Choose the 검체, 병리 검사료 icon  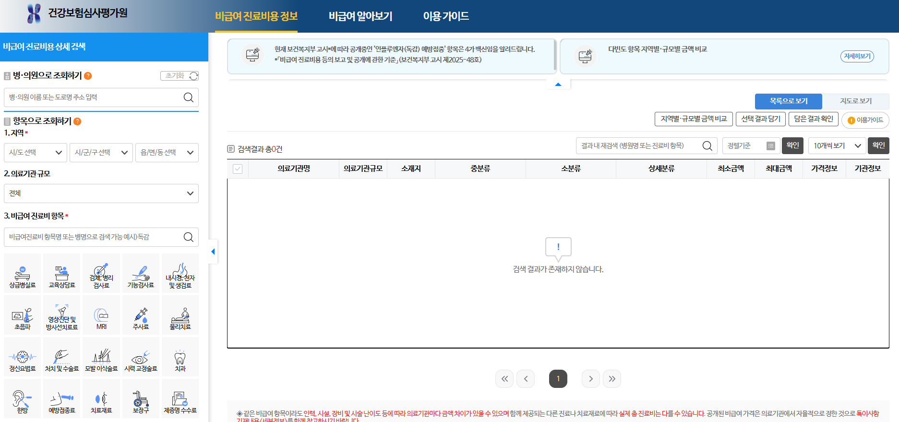click(x=101, y=273)
